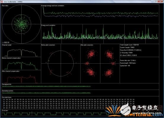Click the Demapped bits binary string
The width and height of the screenshot is (164, 118).
coord(46,86)
